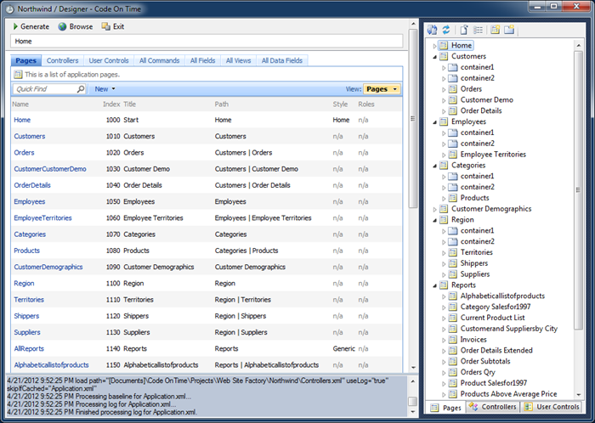The width and height of the screenshot is (595, 423).
Task: Click icon beside 'This is a list of application pages'
Action: pos(18,75)
